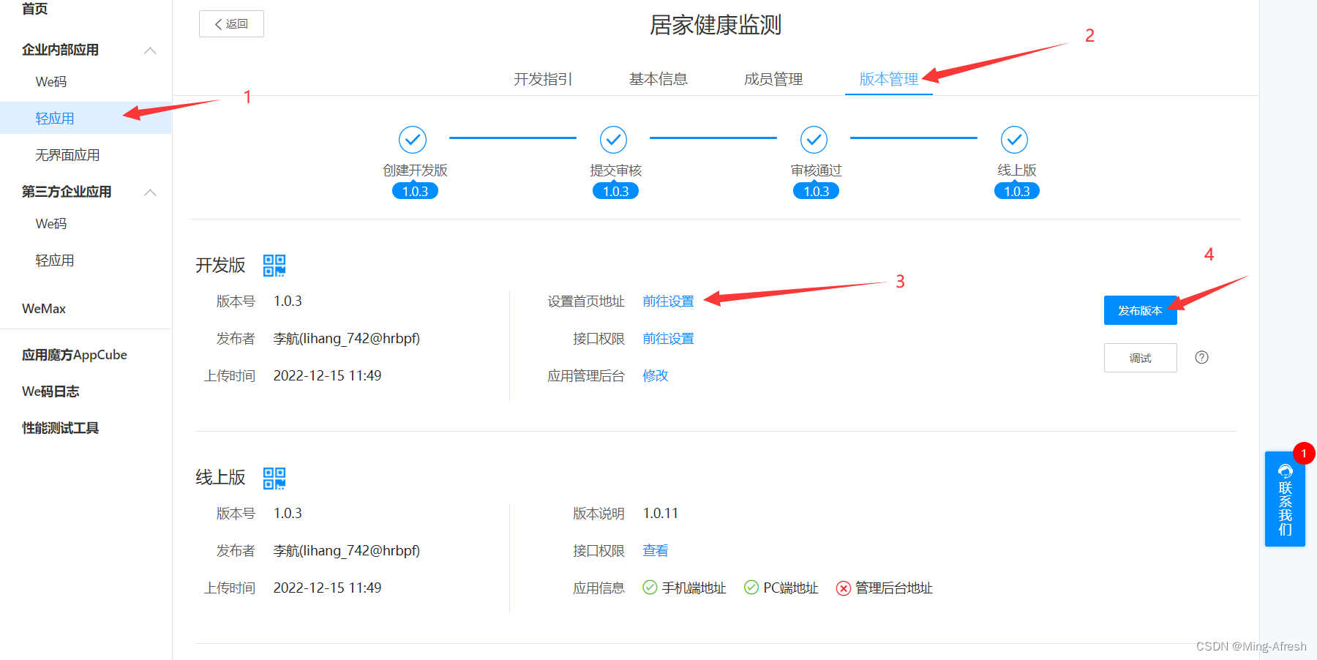The height and width of the screenshot is (660, 1317).
Task: Collapse the 企业内部应用 sidebar group
Action: tap(151, 50)
